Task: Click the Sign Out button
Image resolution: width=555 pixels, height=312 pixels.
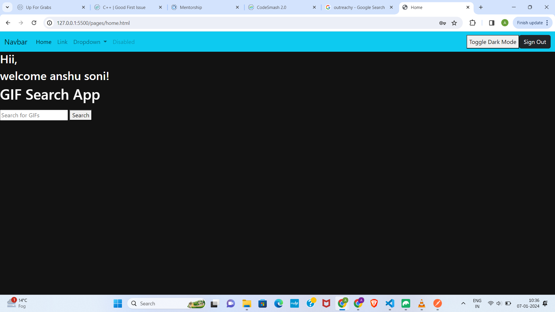Action: click(x=535, y=42)
